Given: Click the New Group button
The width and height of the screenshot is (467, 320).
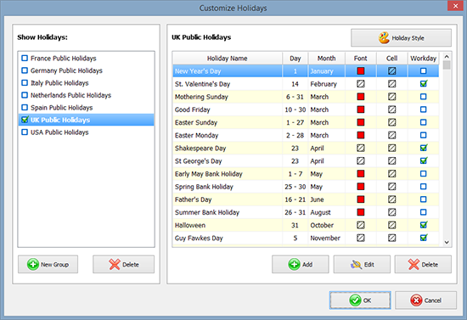Looking at the screenshot, I should [x=48, y=264].
